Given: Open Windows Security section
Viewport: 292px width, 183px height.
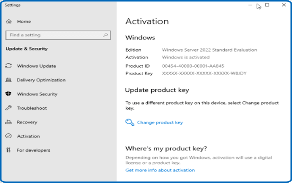Looking at the screenshot, I should pos(37,94).
